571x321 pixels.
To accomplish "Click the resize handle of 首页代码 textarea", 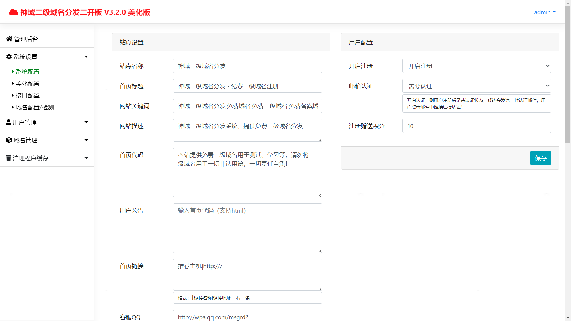I will coord(320,195).
